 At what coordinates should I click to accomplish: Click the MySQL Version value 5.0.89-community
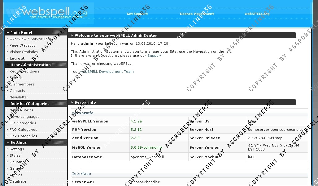point(147,147)
